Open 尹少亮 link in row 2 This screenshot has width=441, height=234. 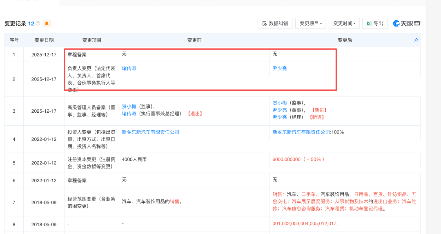[x=280, y=68]
